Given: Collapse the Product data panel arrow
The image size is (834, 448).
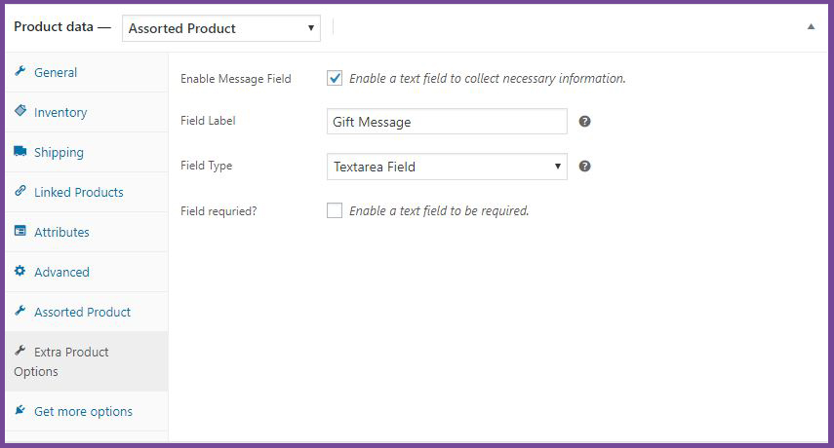Looking at the screenshot, I should click(811, 26).
